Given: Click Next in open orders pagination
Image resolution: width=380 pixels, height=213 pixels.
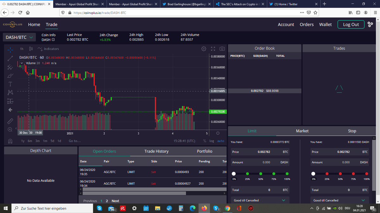Looking at the screenshot, I should [x=115, y=201].
